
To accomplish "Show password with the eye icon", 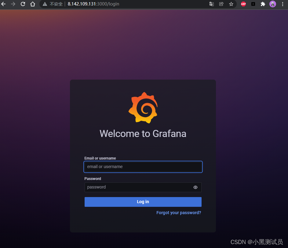I will pyautogui.click(x=195, y=187).
